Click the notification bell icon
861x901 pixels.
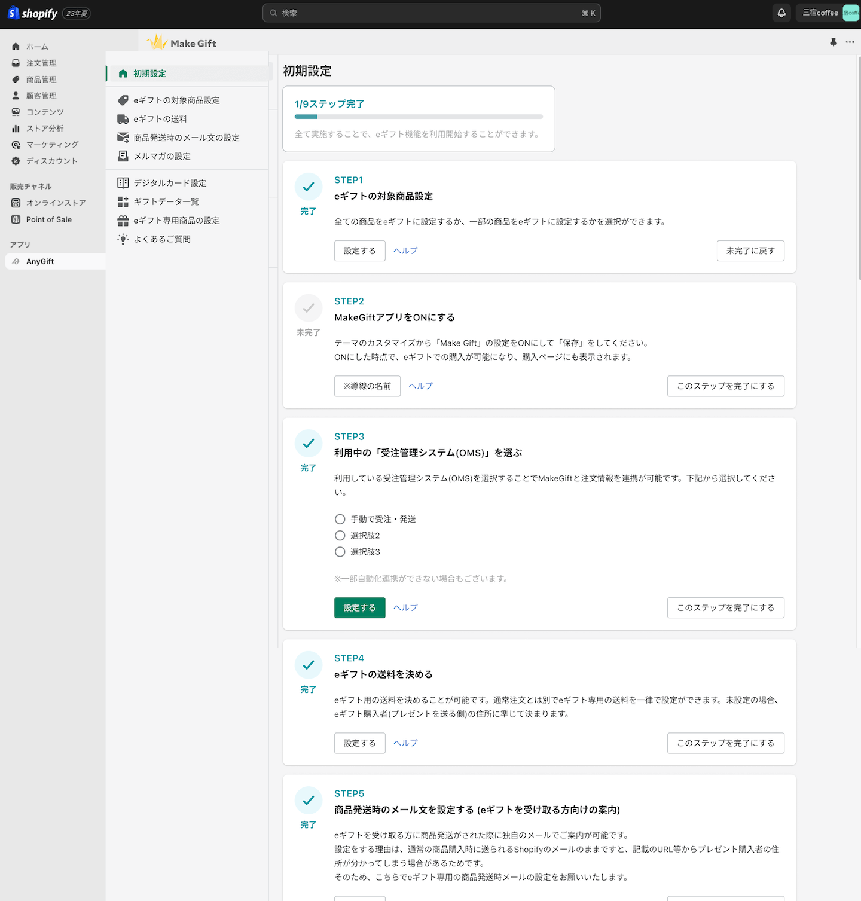click(x=781, y=13)
